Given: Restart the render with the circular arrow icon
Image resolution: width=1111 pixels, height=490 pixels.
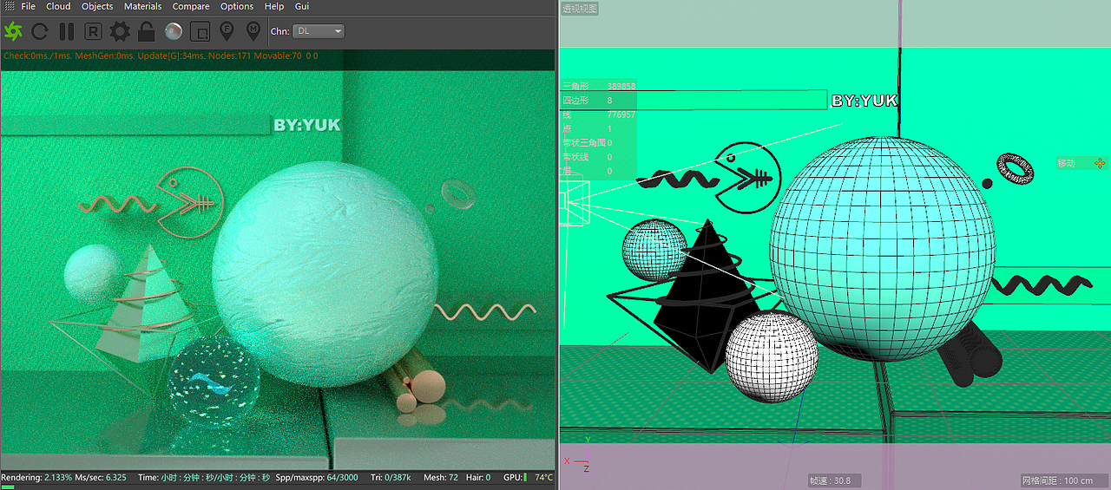Looking at the screenshot, I should 40,32.
